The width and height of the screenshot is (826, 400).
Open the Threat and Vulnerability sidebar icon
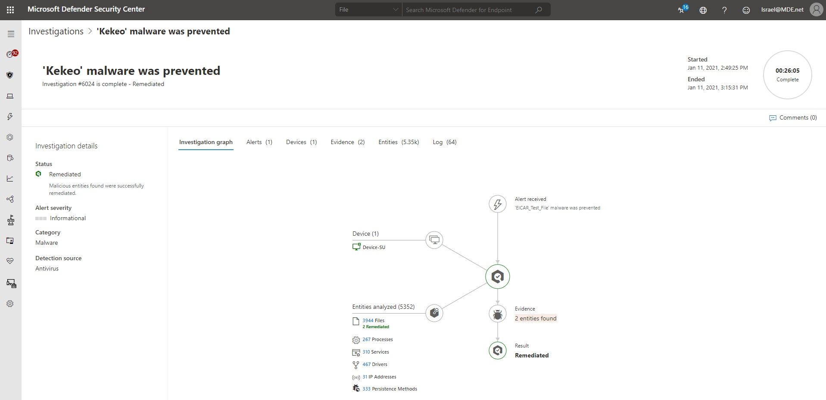coord(11,220)
